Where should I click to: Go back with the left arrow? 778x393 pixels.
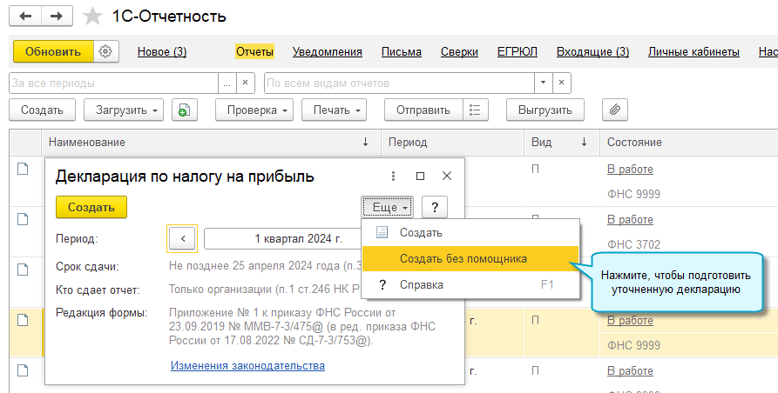pos(27,17)
